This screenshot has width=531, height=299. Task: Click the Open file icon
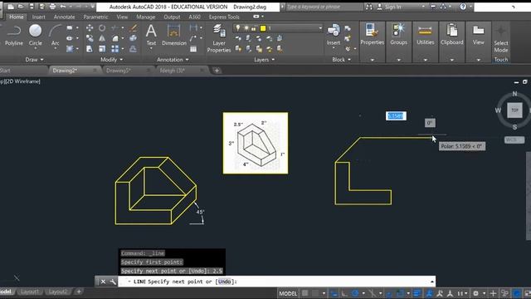pos(21,7)
